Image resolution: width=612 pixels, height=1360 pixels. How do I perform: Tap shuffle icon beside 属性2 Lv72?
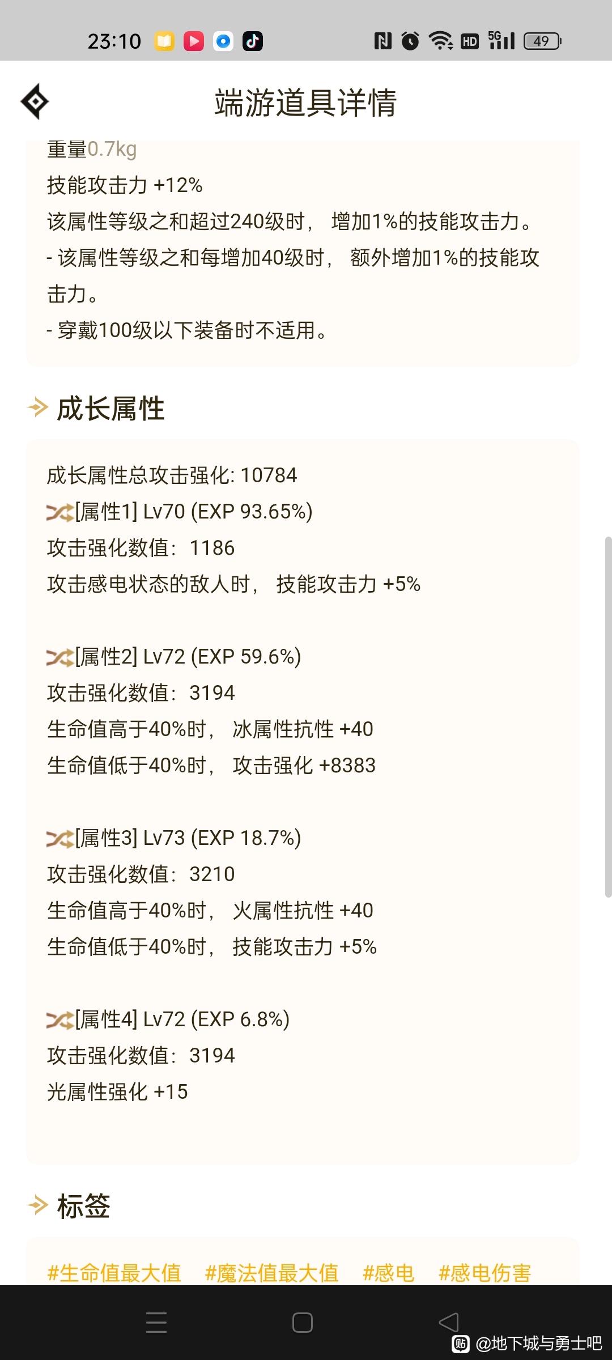[60, 657]
